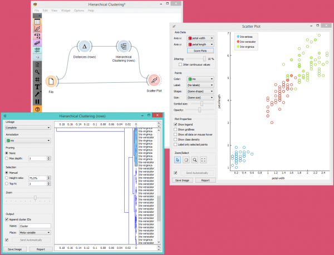This screenshot has height=255, width=334.
Task: Click the reset zoom to fit icon
Action: [x=204, y=160]
